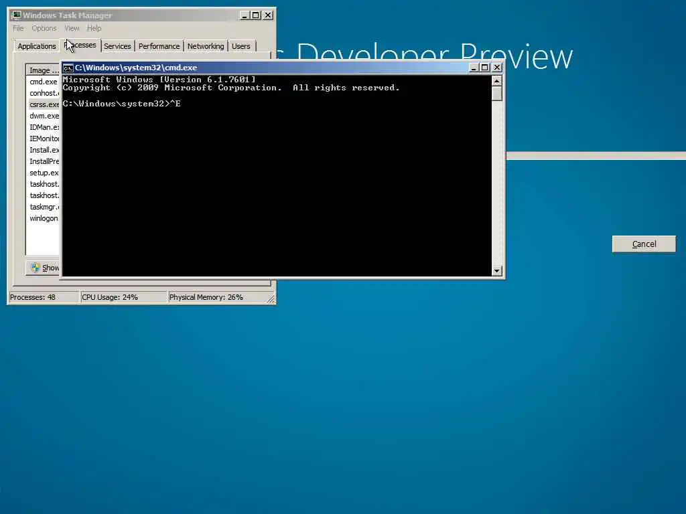The image size is (686, 514).
Task: Select the IDMan process row
Action: pyautogui.click(x=44, y=127)
